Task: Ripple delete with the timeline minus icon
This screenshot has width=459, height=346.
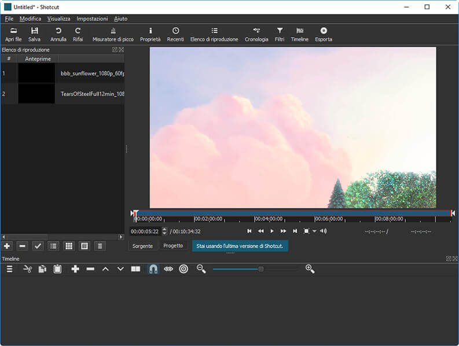Action: pos(90,269)
